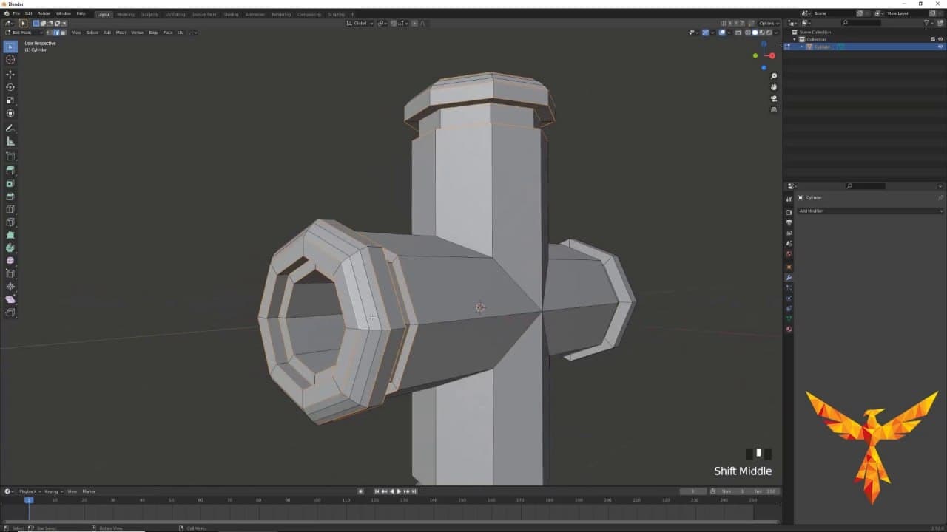Open the Options dropdown in viewport header
947x532 pixels.
tap(768, 23)
